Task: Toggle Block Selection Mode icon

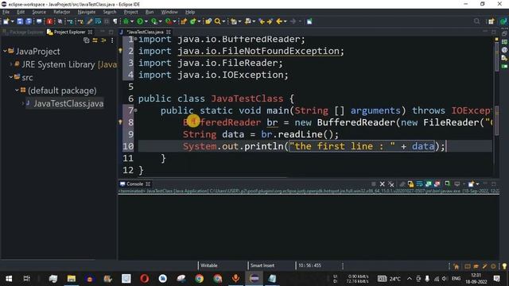Action: [x=107, y=21]
